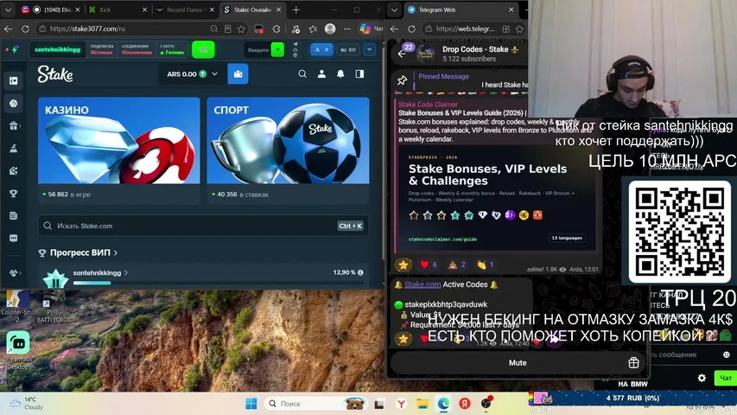This screenshot has height=415, width=737.
Task: Click Telegram back arrow with 22 badge
Action: pos(403,53)
